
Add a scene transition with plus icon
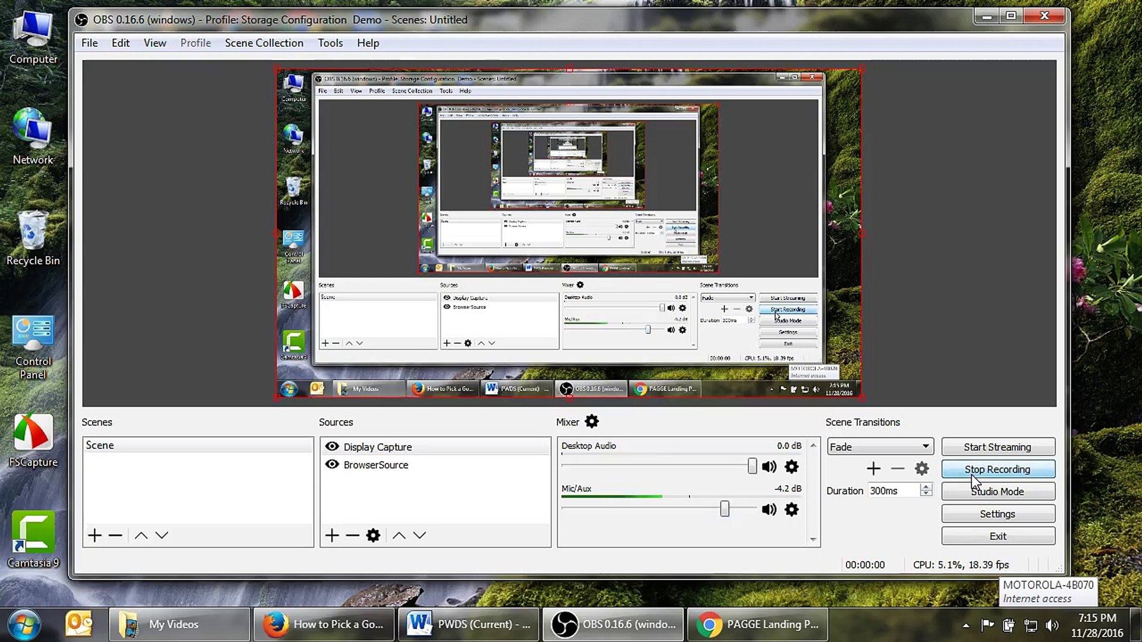tap(874, 469)
